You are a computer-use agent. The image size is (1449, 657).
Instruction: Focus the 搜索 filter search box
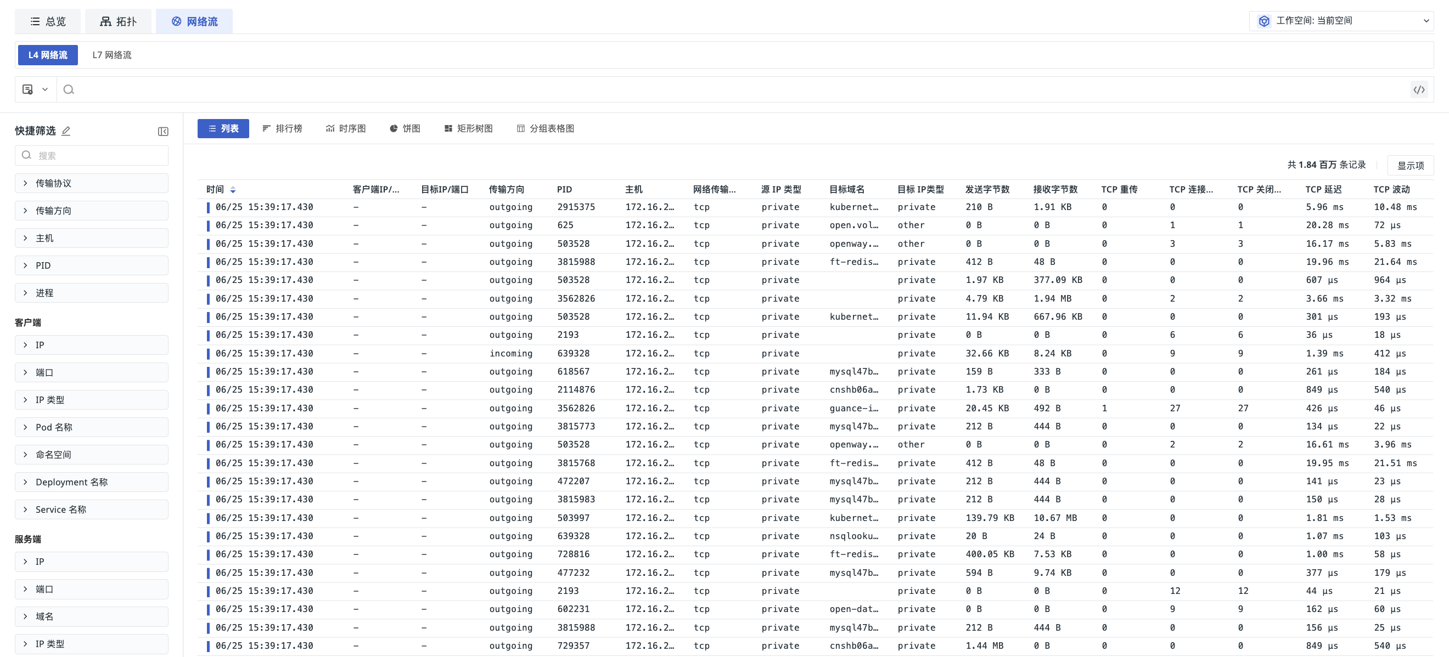[x=92, y=156]
